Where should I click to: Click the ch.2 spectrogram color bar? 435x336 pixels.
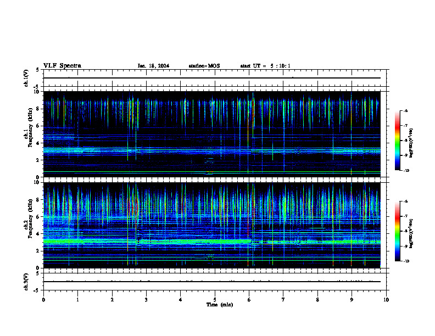click(397, 231)
